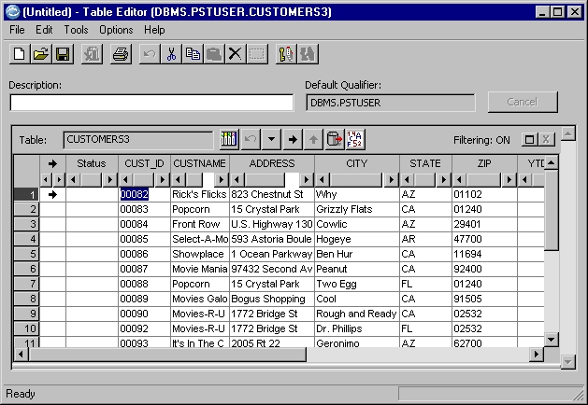Click into the Description input field
588x405 pixels.
151,103
